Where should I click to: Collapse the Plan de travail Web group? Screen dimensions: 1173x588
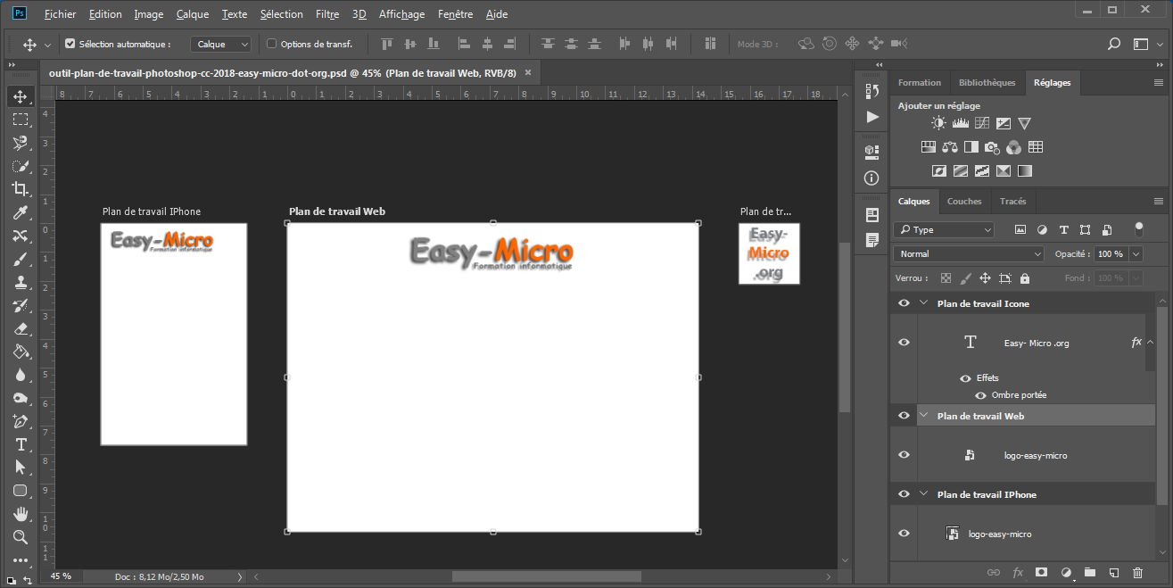point(924,416)
